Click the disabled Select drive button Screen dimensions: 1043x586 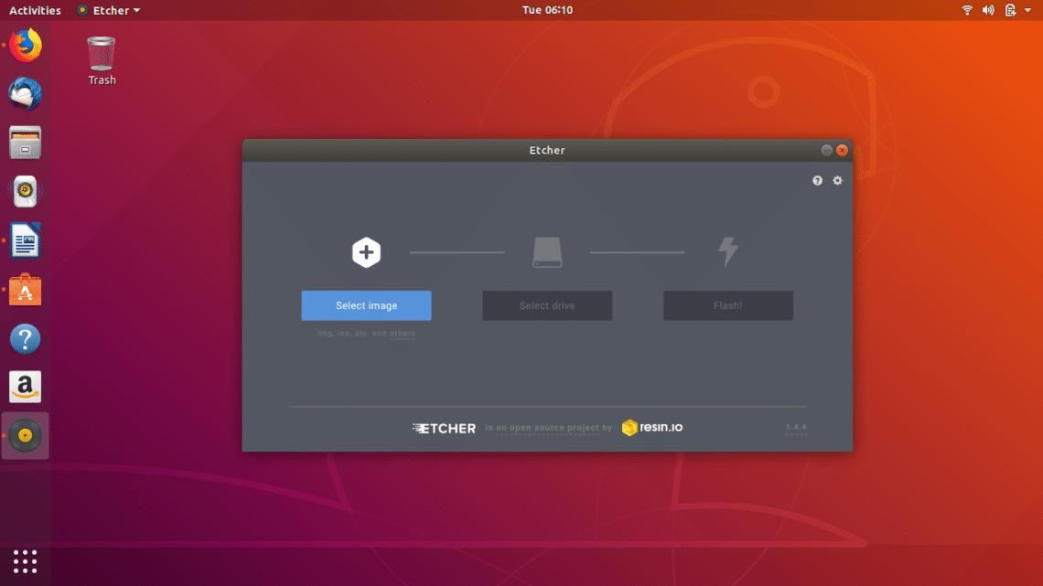(x=547, y=305)
